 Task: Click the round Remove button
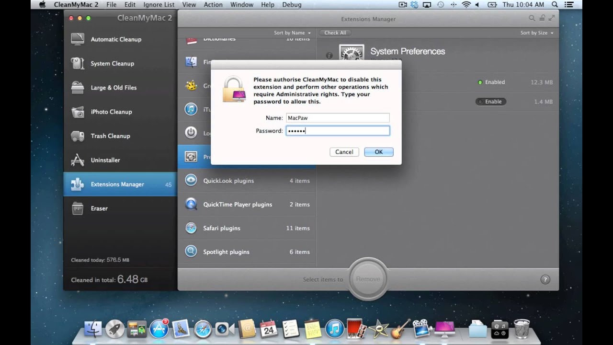tap(368, 279)
